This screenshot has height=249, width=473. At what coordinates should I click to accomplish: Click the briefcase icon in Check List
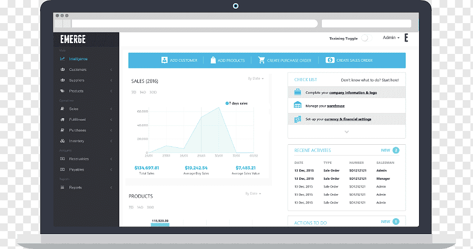point(297,92)
